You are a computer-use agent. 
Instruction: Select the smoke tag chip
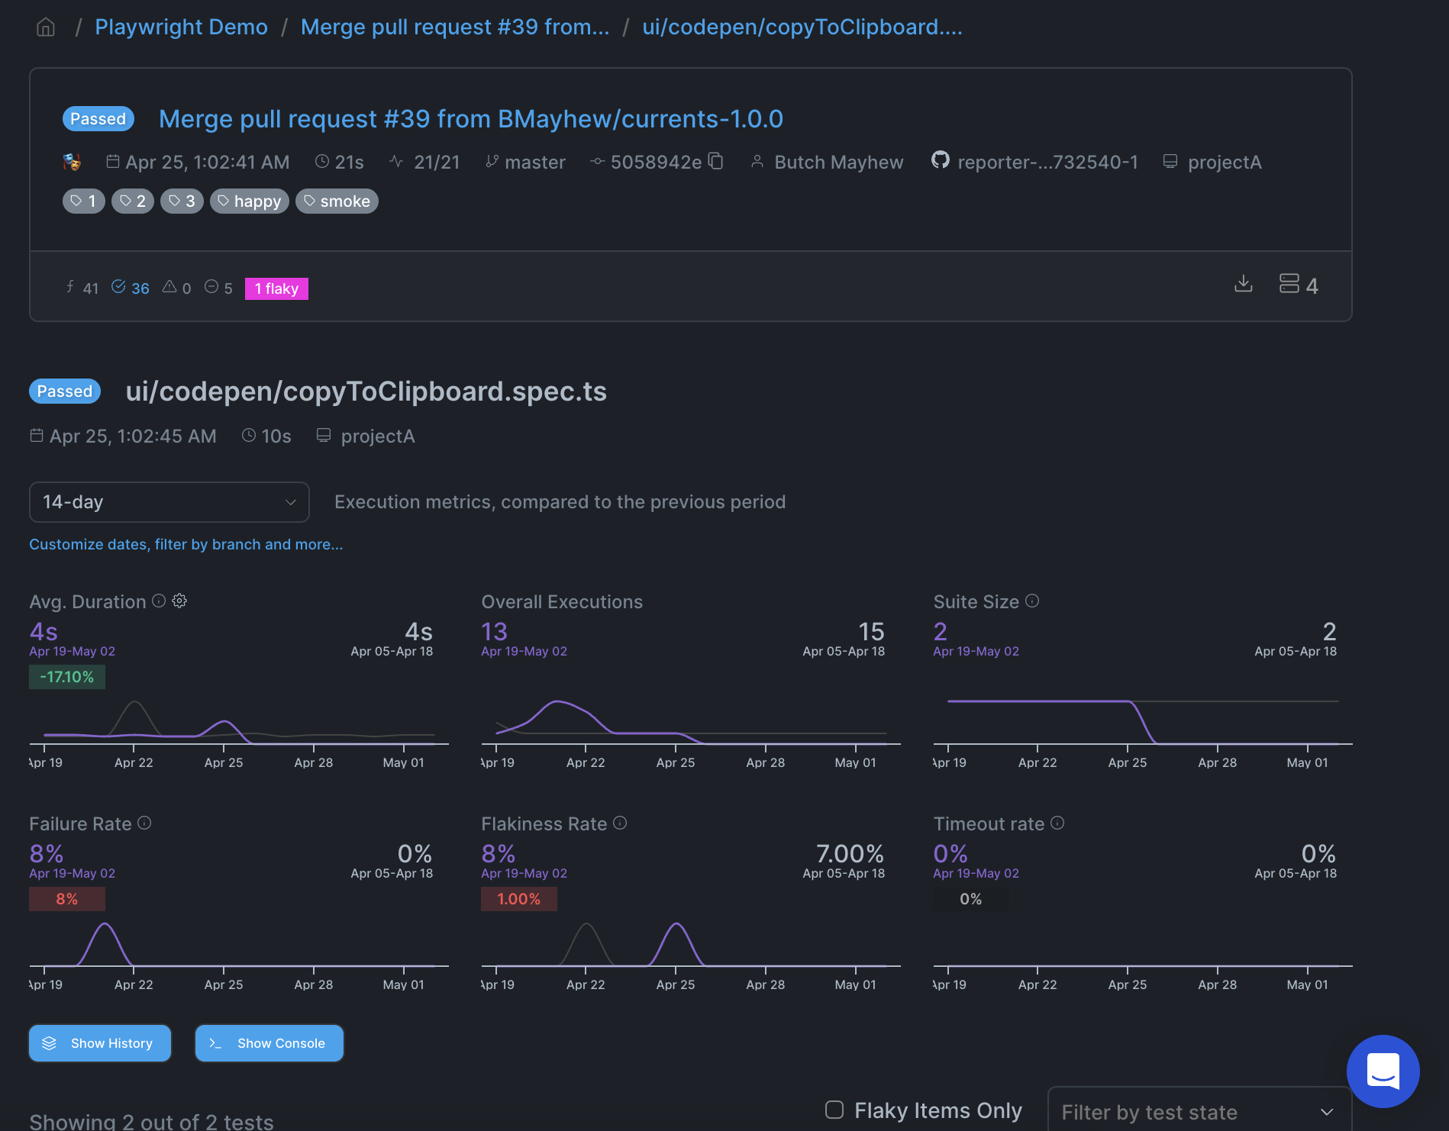(337, 201)
